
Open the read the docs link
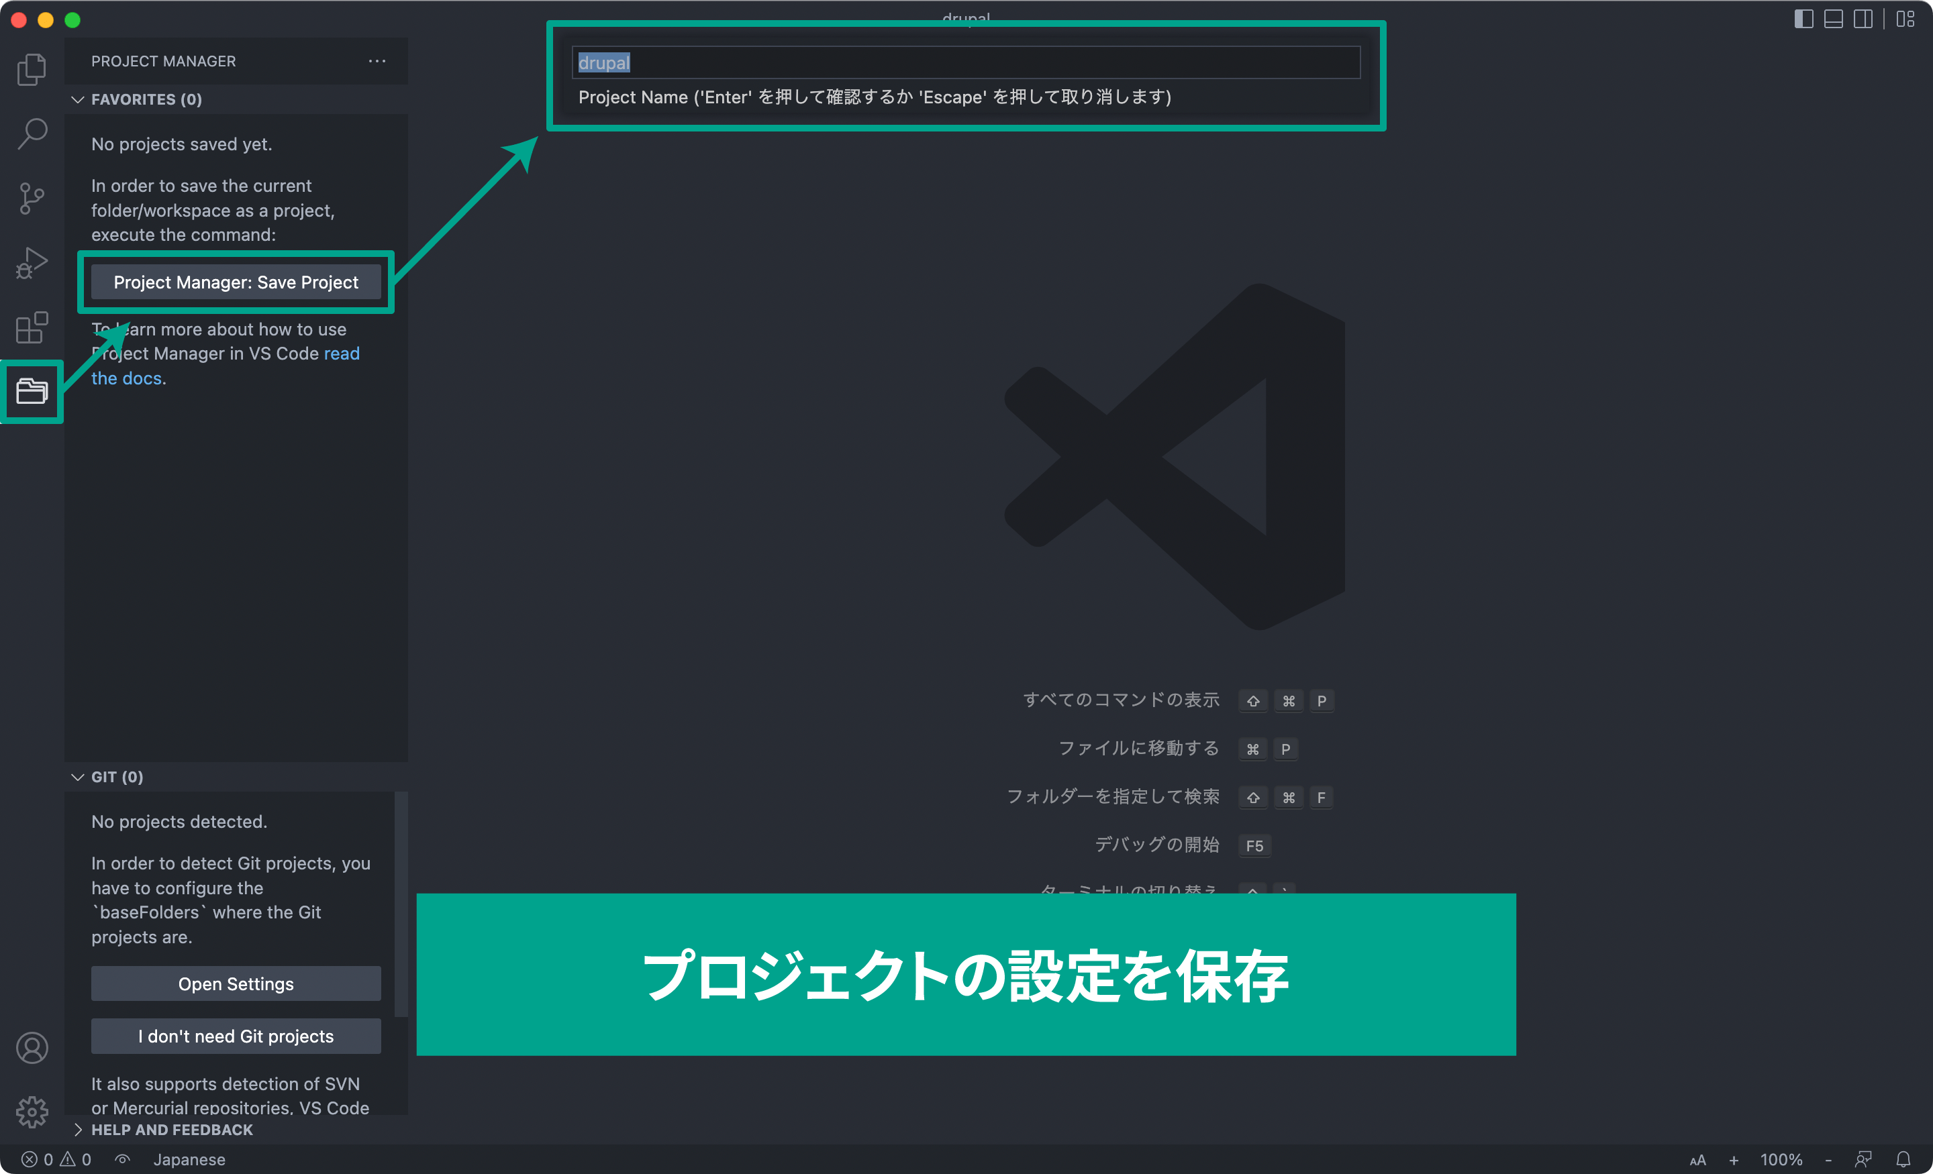tap(341, 354)
